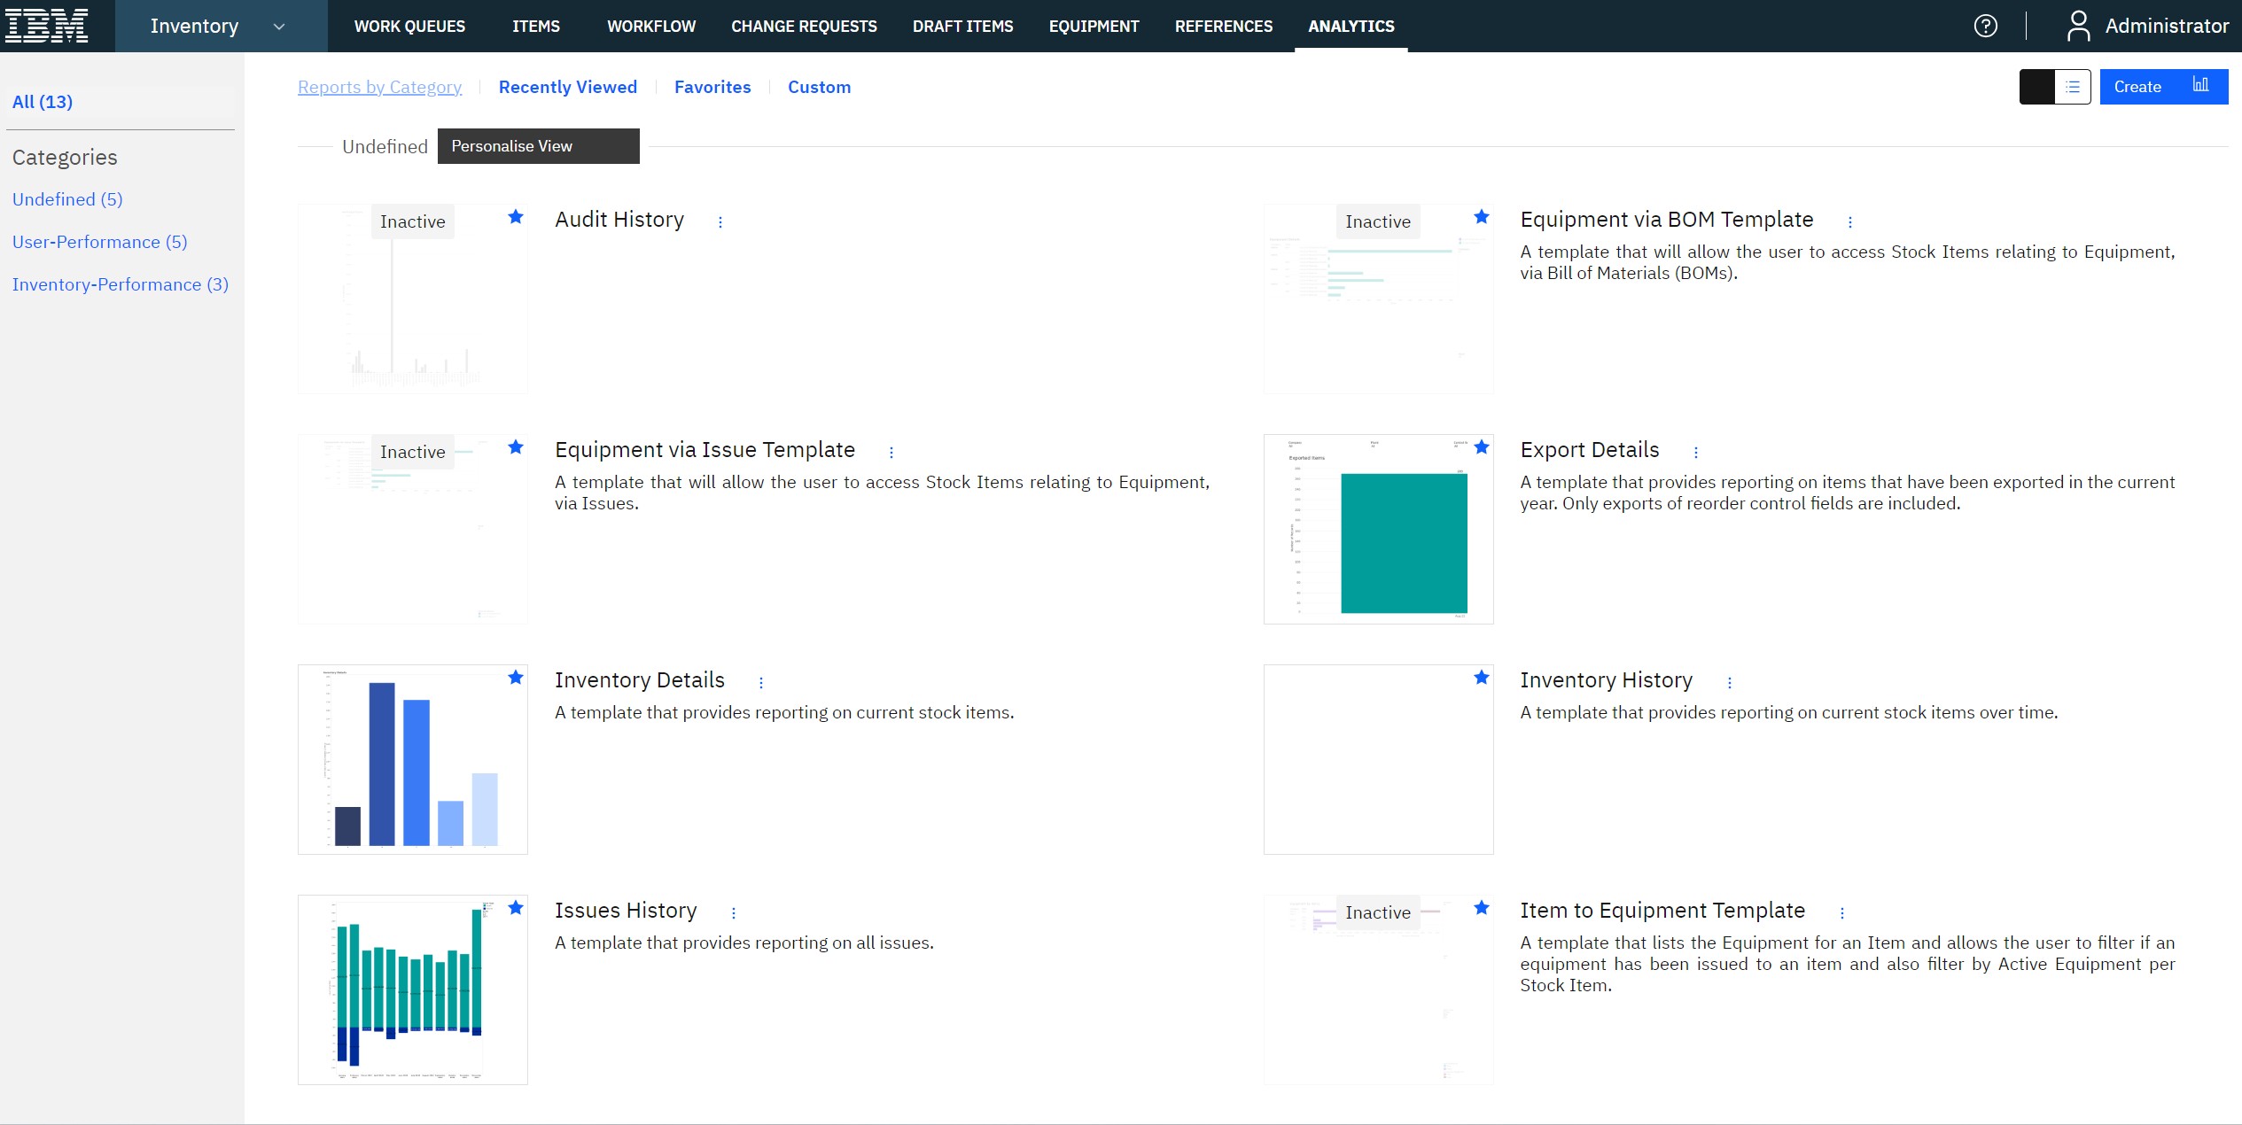
Task: Click the Equipment via Issue Template title
Action: point(705,450)
